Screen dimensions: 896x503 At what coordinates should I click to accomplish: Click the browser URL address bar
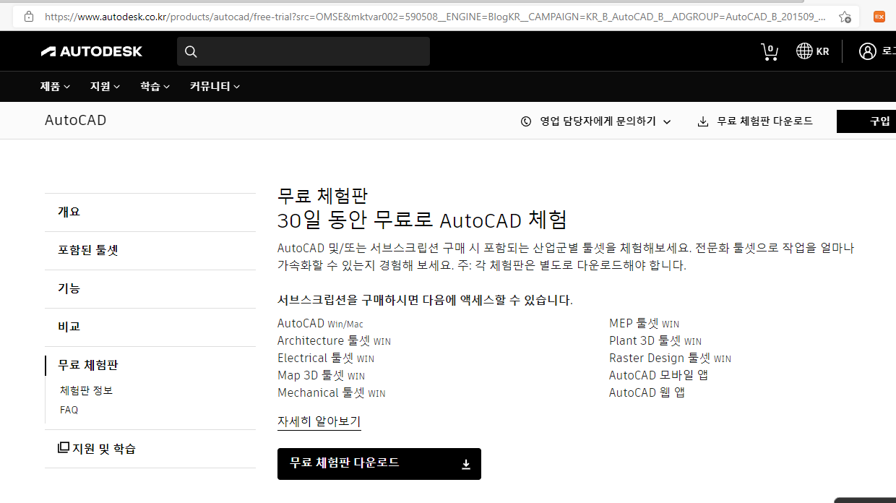click(x=434, y=16)
